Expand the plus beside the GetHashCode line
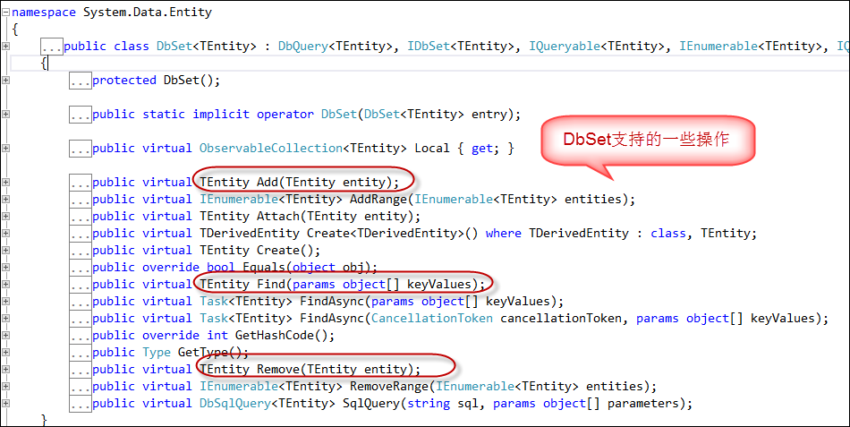The height and width of the screenshot is (427, 850). pos(6,336)
